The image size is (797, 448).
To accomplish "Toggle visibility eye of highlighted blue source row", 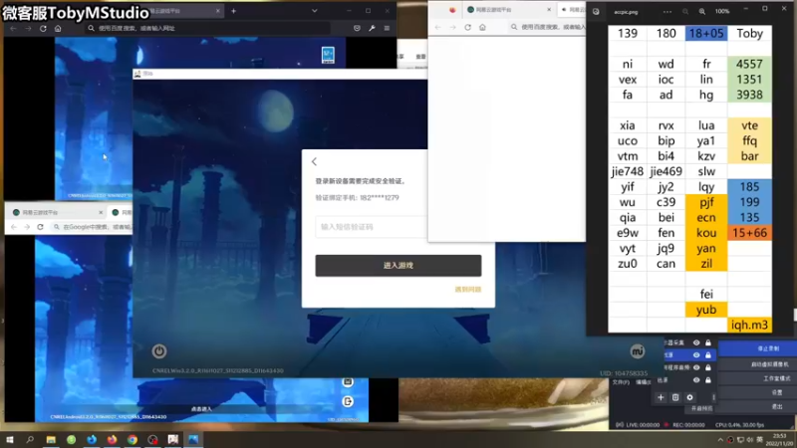I will click(x=696, y=355).
